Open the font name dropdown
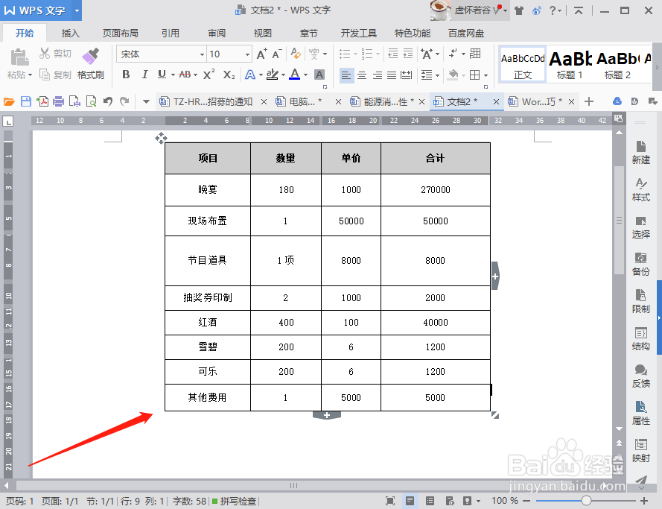The height and width of the screenshot is (509, 662). pos(203,54)
